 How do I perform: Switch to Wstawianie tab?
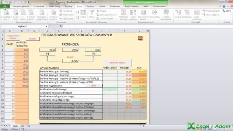39,7
